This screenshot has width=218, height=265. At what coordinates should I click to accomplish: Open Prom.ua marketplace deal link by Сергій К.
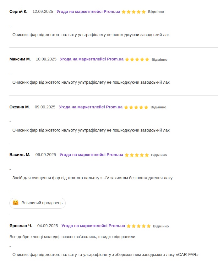pyautogui.click(x=88, y=12)
